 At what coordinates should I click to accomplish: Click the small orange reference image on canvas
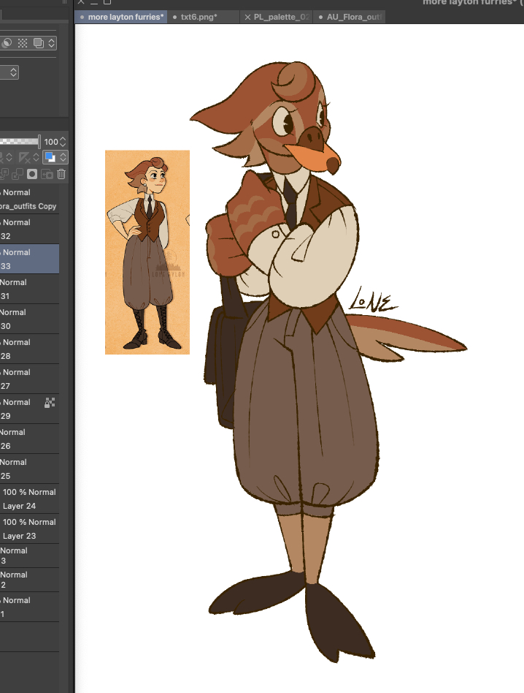(147, 252)
